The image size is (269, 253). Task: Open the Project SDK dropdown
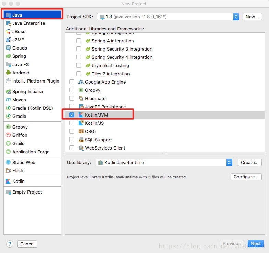click(x=168, y=16)
